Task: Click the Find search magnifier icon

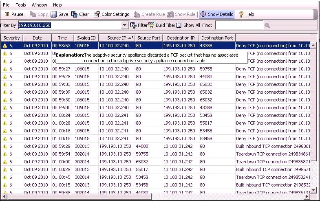Action: point(267,25)
